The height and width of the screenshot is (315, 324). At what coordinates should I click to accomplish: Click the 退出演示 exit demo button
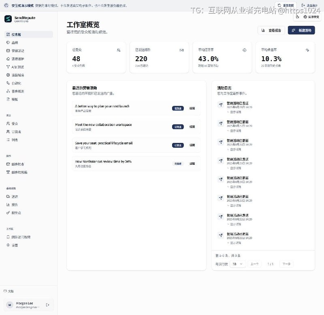[x=309, y=6]
